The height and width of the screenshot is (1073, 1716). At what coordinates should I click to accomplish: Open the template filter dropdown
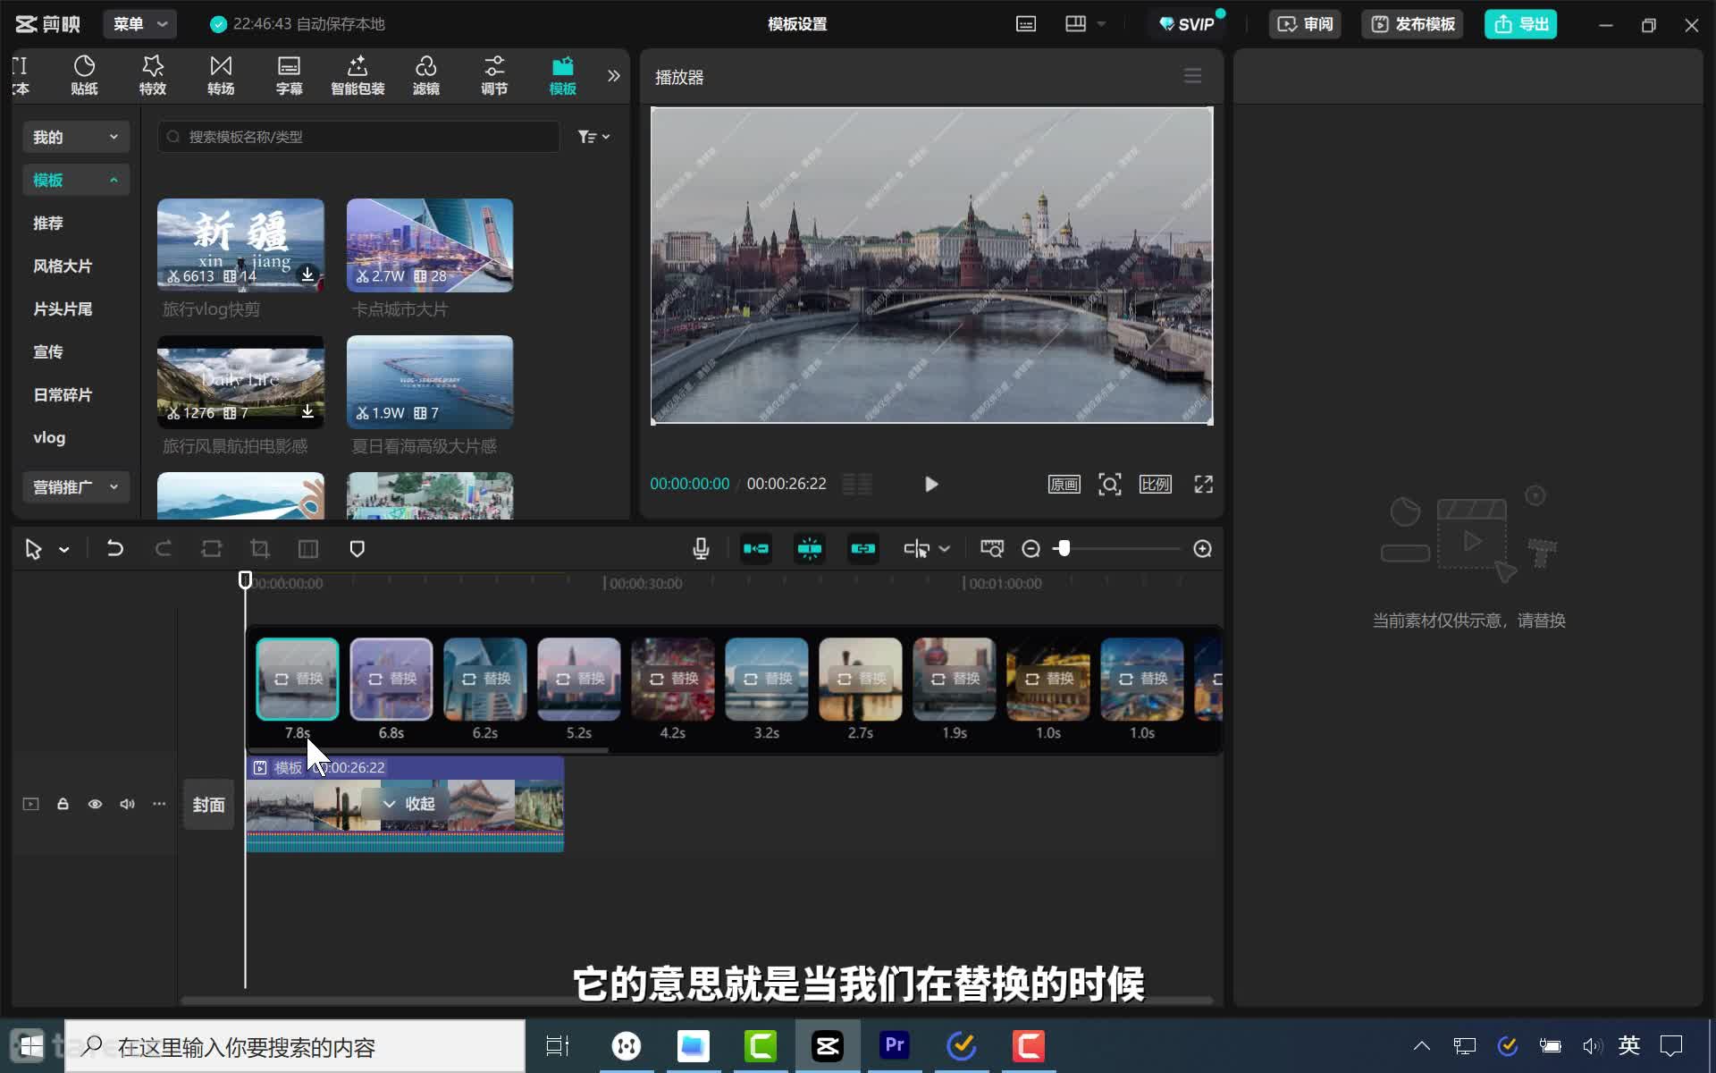(x=593, y=137)
